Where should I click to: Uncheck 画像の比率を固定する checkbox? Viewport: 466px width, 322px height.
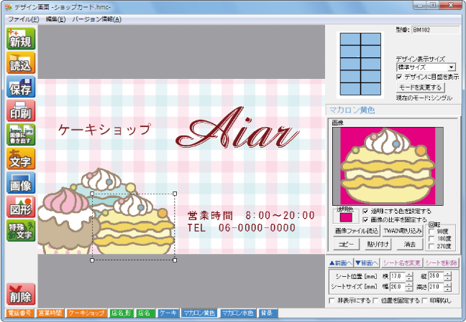(366, 219)
